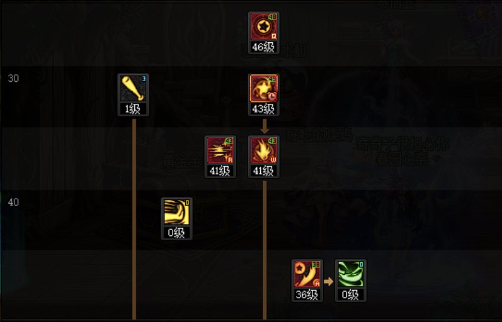Click the 1级 label under the bat skill

[x=133, y=109]
